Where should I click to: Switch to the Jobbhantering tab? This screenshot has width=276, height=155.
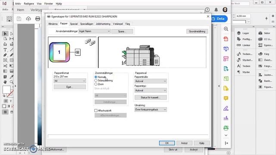click(103, 24)
